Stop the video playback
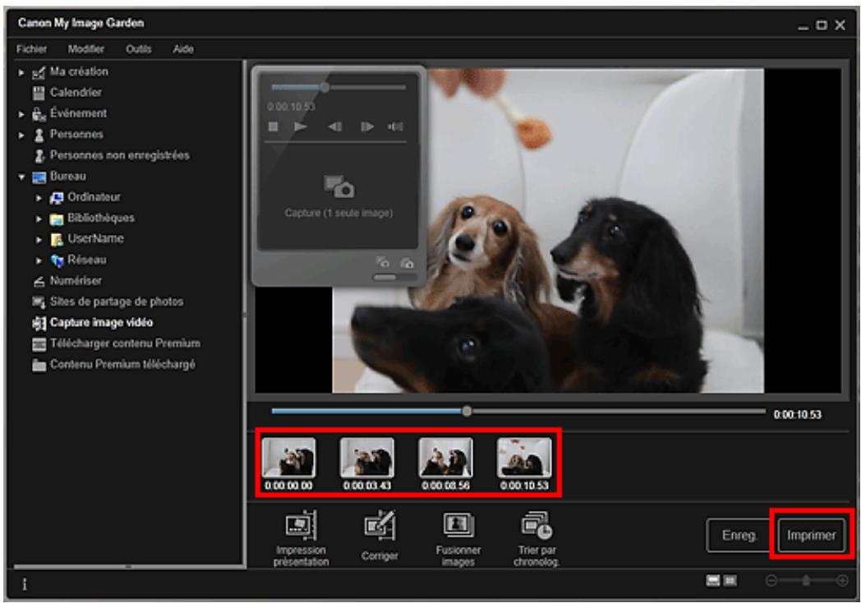Image resolution: width=861 pixels, height=603 pixels. (274, 127)
